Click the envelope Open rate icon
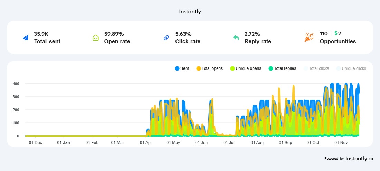The width and height of the screenshot is (380, 171). tap(96, 38)
